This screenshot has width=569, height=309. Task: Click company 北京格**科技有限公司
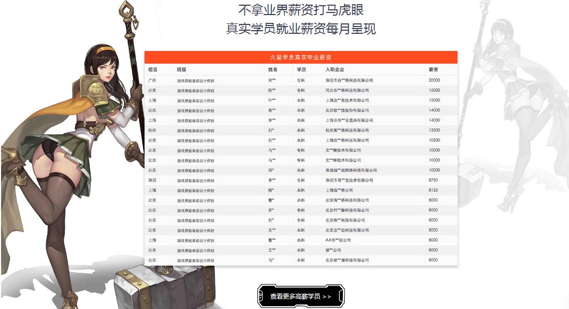(x=345, y=220)
